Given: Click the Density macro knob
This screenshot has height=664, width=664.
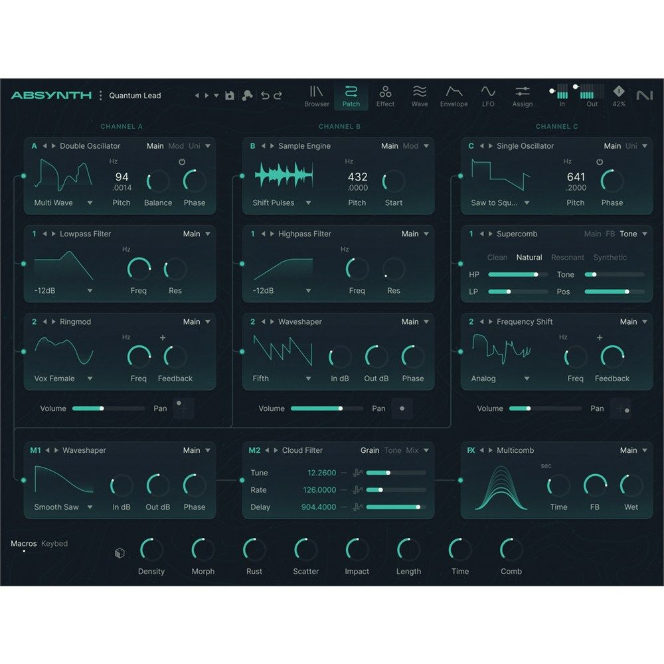Looking at the screenshot, I should pyautogui.click(x=151, y=550).
